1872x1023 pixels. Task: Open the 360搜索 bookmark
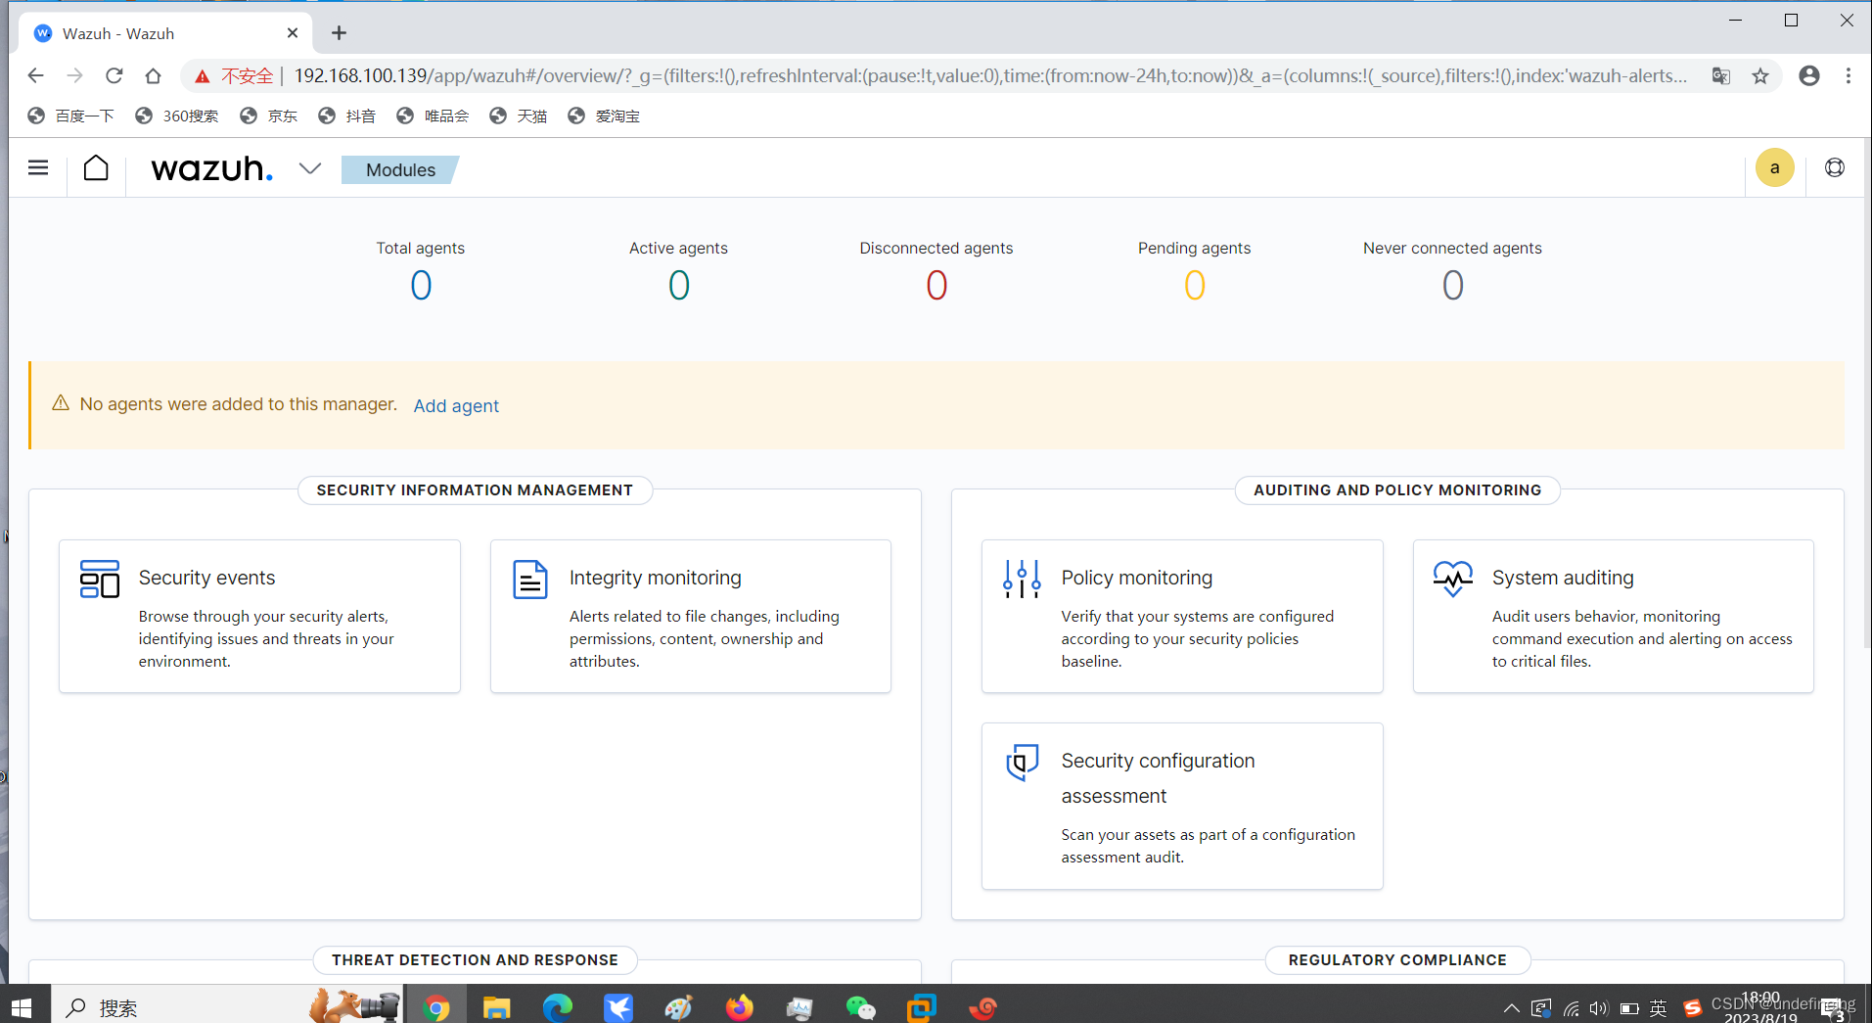[177, 116]
